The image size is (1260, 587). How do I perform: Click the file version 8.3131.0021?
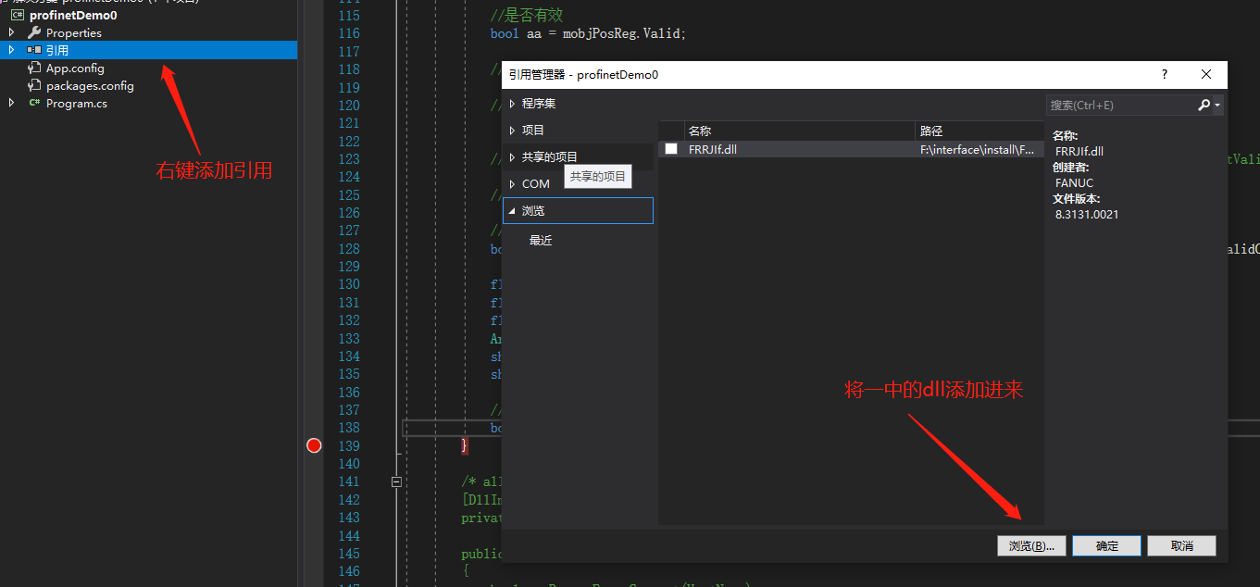1087,214
